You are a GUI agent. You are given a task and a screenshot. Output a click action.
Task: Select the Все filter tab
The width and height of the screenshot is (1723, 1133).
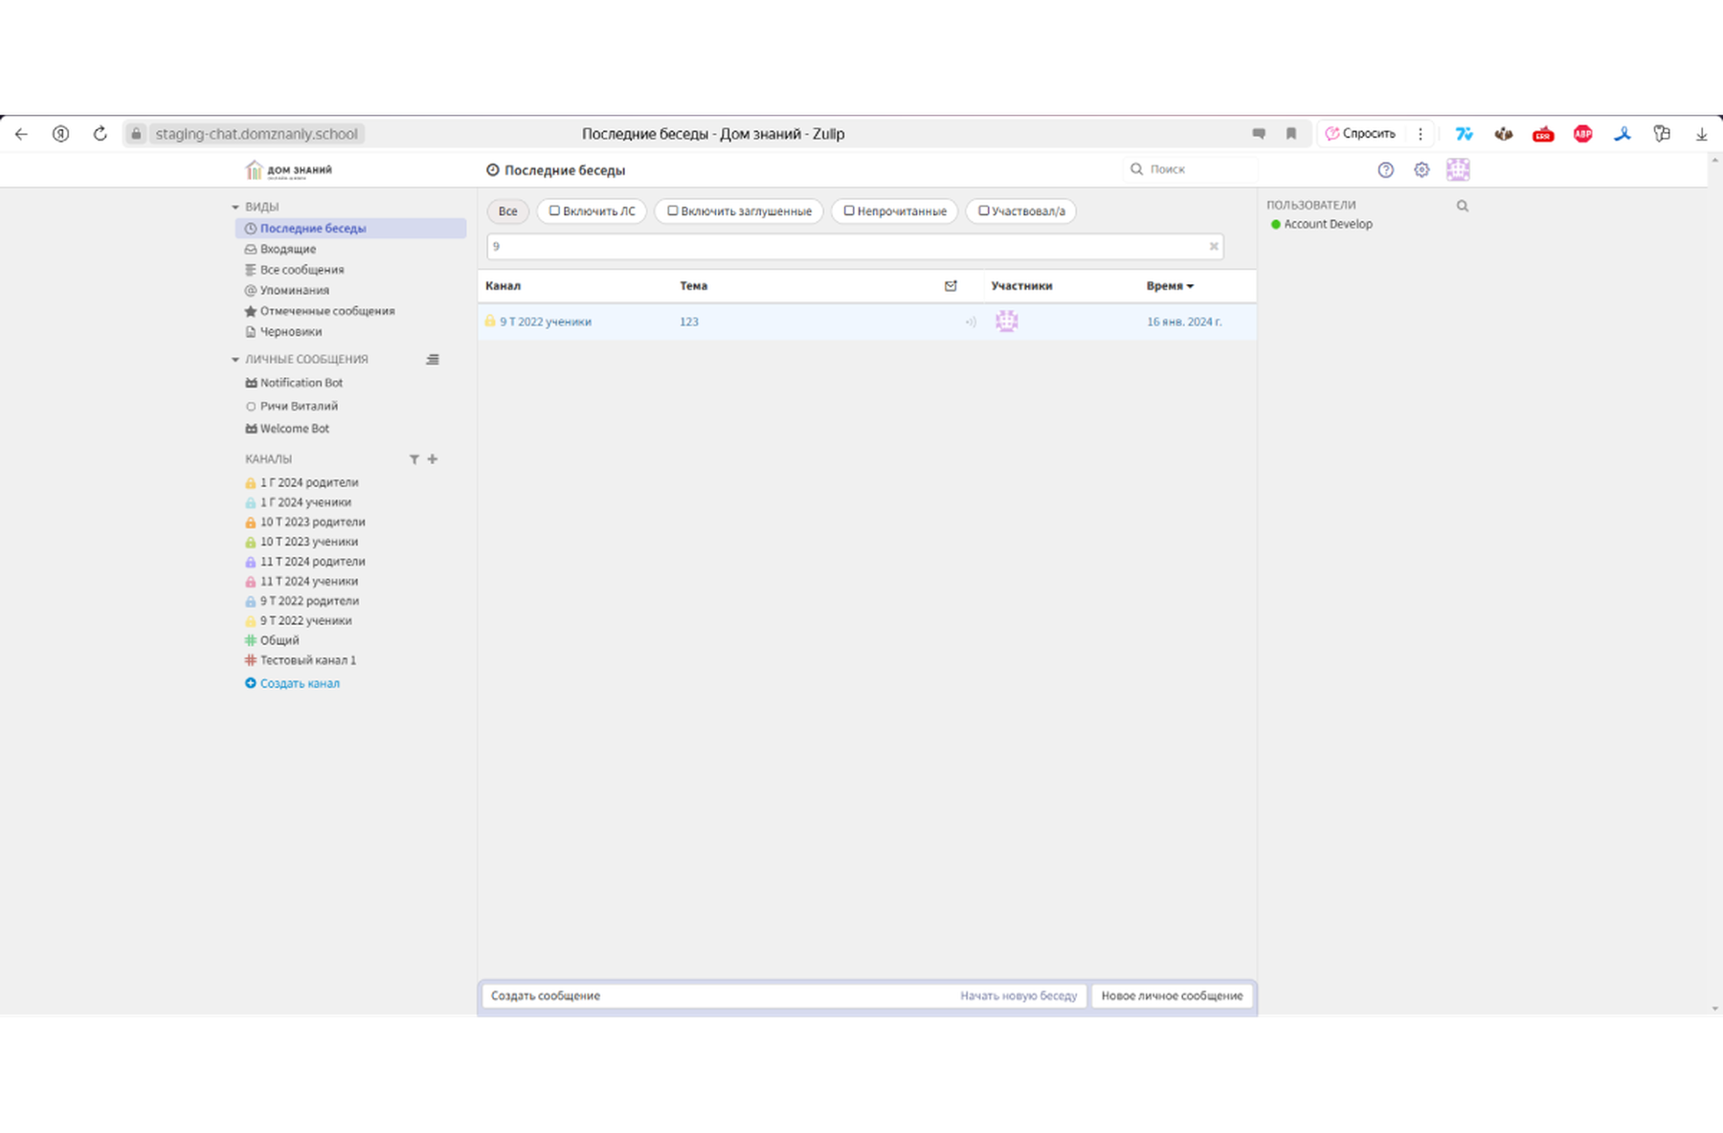[x=508, y=211]
